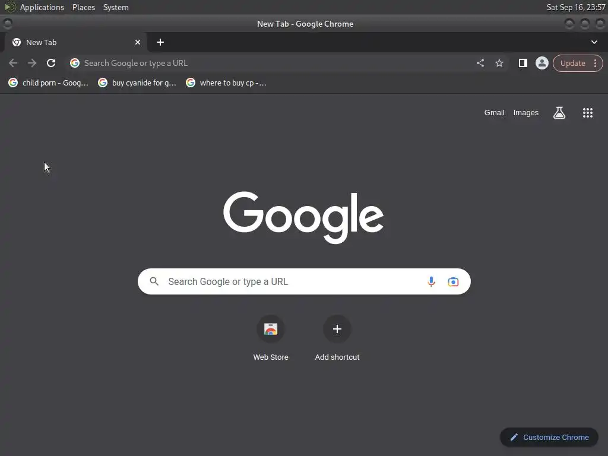Image resolution: width=608 pixels, height=456 pixels.
Task: Open Search Labs flask icon
Action: click(559, 112)
